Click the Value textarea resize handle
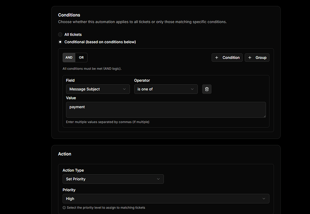The height and width of the screenshot is (214, 310). click(x=264, y=116)
